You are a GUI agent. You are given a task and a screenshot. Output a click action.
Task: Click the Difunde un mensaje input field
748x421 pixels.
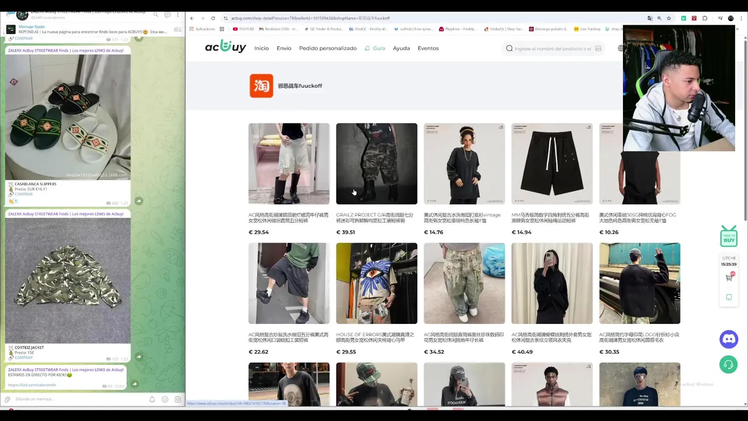click(79, 399)
